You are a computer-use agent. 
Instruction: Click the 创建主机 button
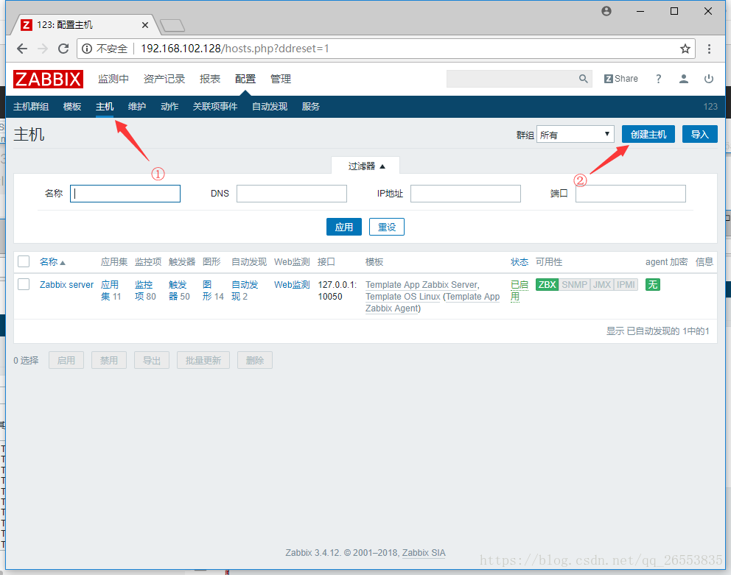(648, 134)
